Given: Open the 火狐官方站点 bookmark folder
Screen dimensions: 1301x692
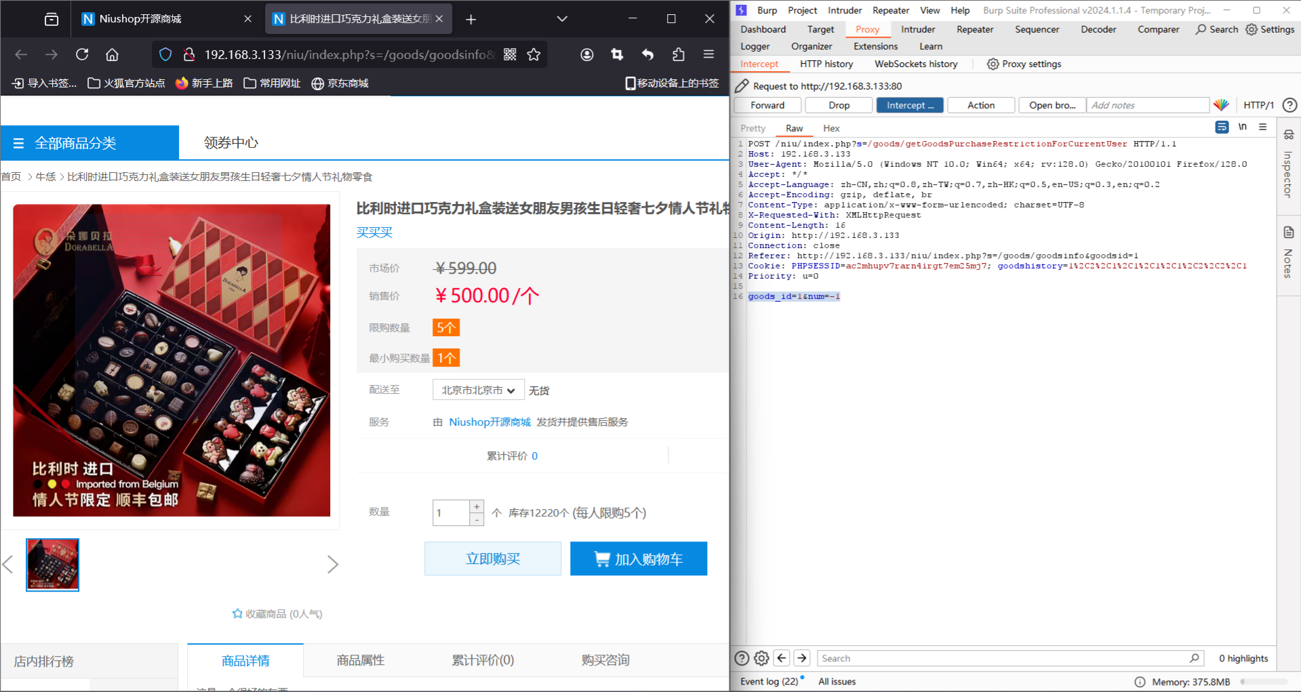Looking at the screenshot, I should click(x=127, y=83).
